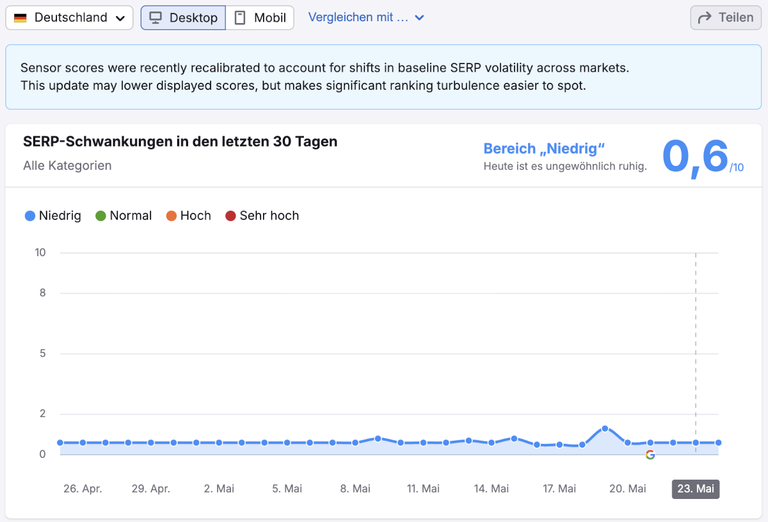Click the highlighted 23. Mai date label
Screen dimensions: 768x522
(x=696, y=489)
